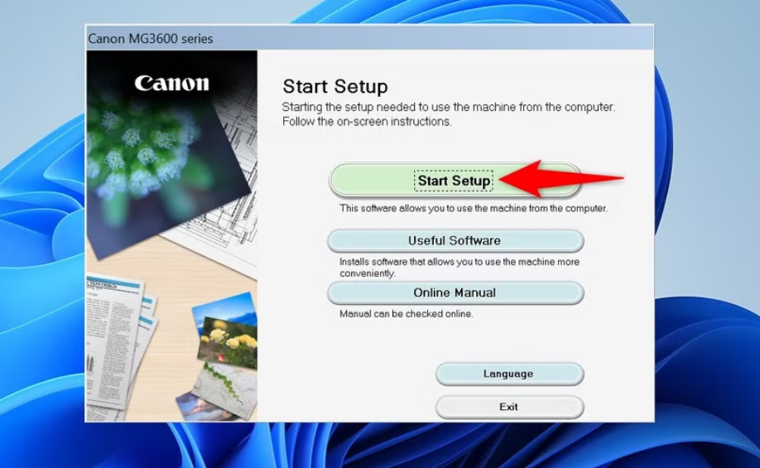Open the Useful Software option
This screenshot has width=760, height=468.
(455, 241)
